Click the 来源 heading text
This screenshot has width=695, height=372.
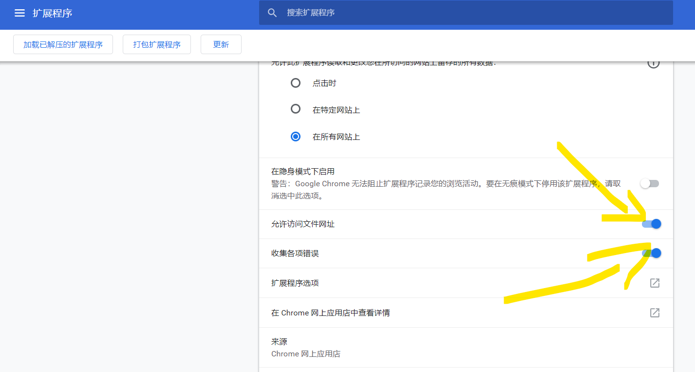(279, 341)
